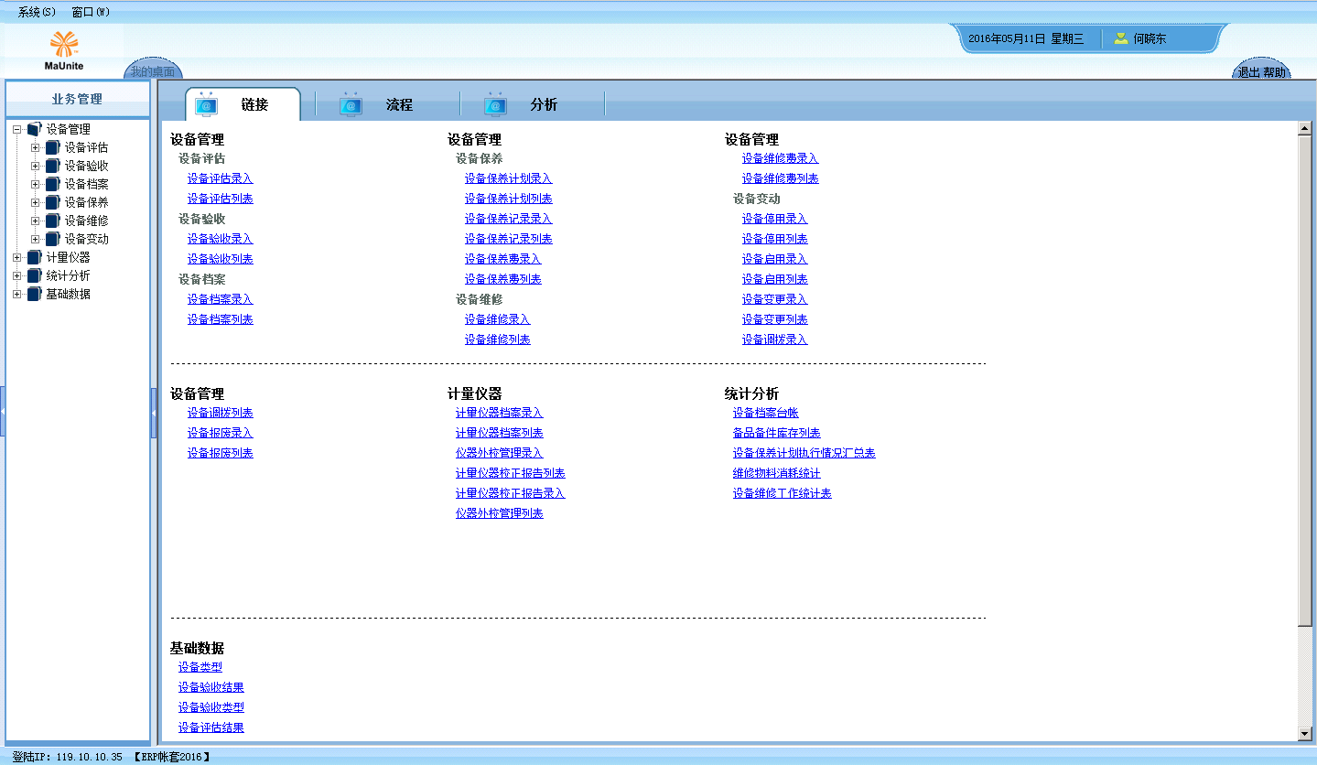1317x765 pixels.
Task: Select the 设备维修 tree node icon
Action: tap(53, 221)
